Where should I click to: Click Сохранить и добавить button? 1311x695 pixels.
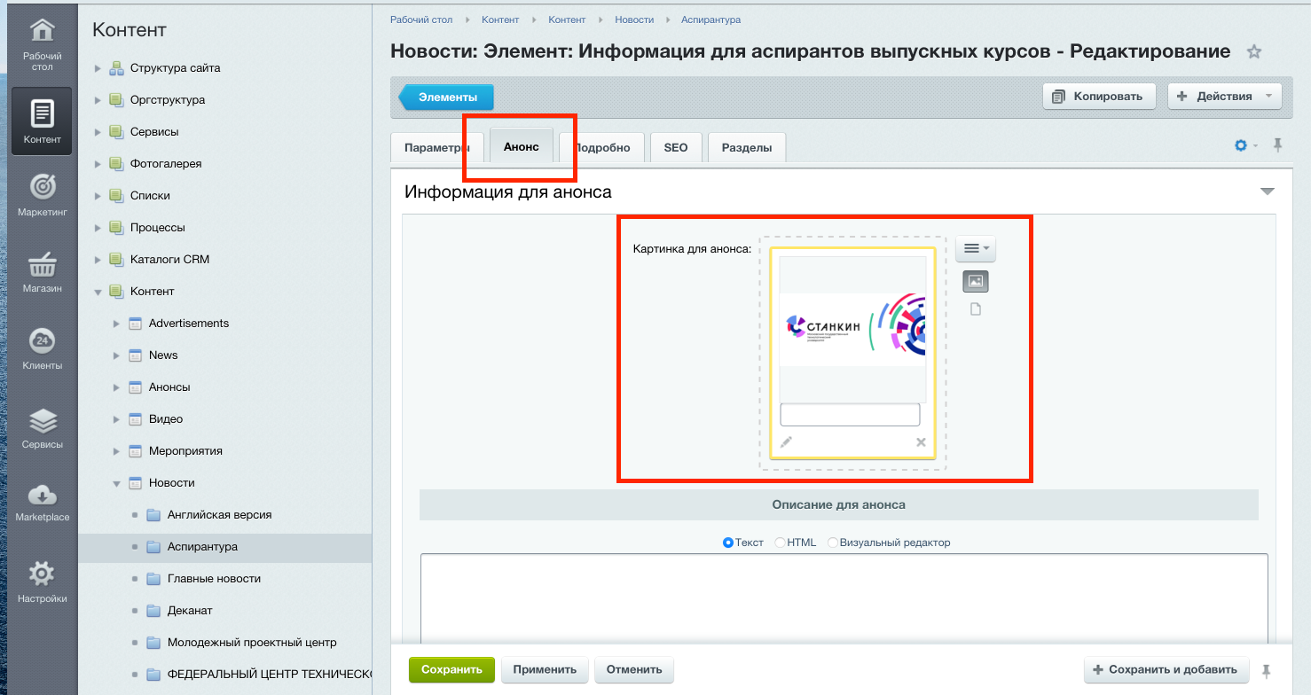click(1166, 670)
